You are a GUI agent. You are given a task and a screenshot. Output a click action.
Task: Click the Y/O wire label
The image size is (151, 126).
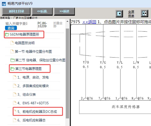coord(86,63)
